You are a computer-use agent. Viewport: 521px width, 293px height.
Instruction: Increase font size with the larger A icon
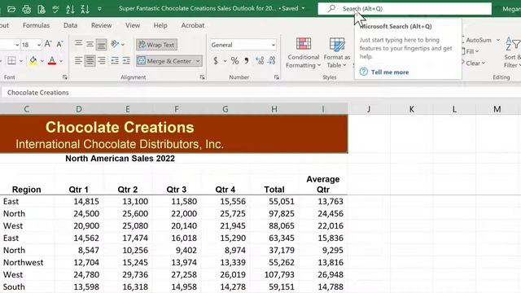(x=48, y=44)
